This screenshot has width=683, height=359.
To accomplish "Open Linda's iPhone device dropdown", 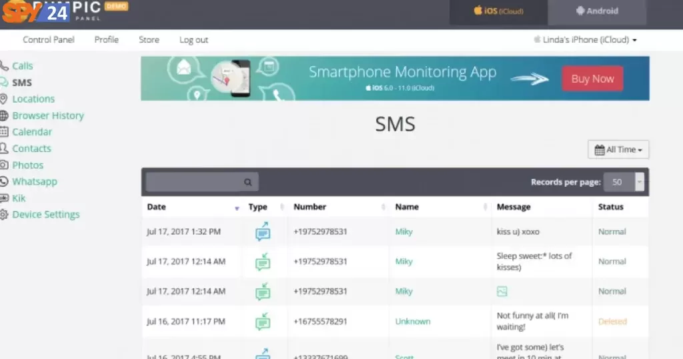I will [586, 39].
